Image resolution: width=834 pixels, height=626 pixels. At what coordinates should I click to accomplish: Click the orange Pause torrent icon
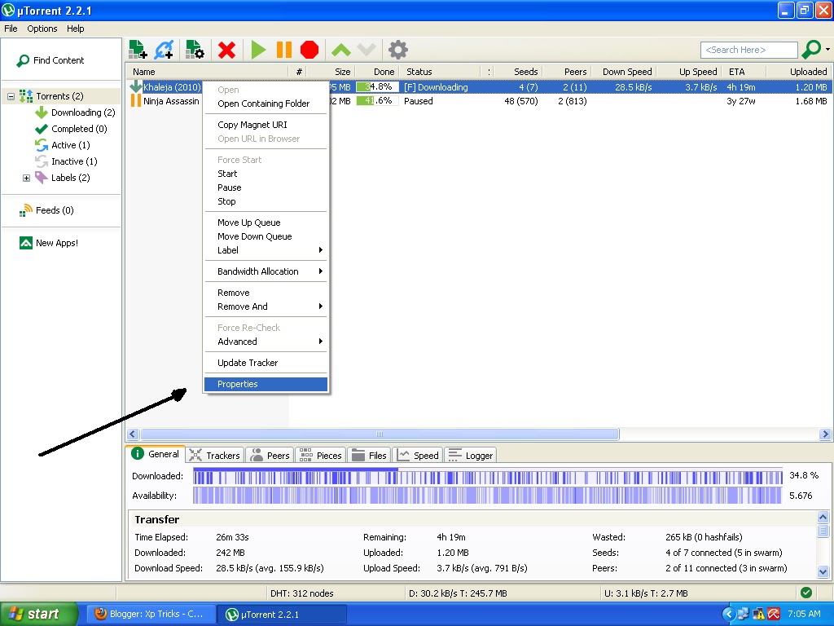click(x=284, y=50)
